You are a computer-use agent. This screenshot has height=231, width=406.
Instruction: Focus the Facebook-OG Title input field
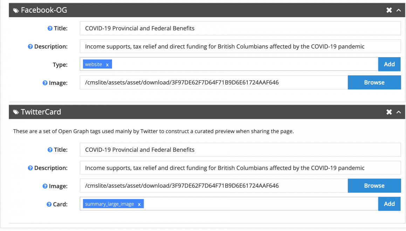240,28
